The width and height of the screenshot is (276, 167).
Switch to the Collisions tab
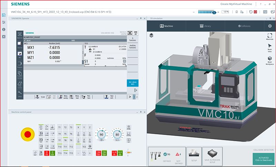tap(244, 26)
